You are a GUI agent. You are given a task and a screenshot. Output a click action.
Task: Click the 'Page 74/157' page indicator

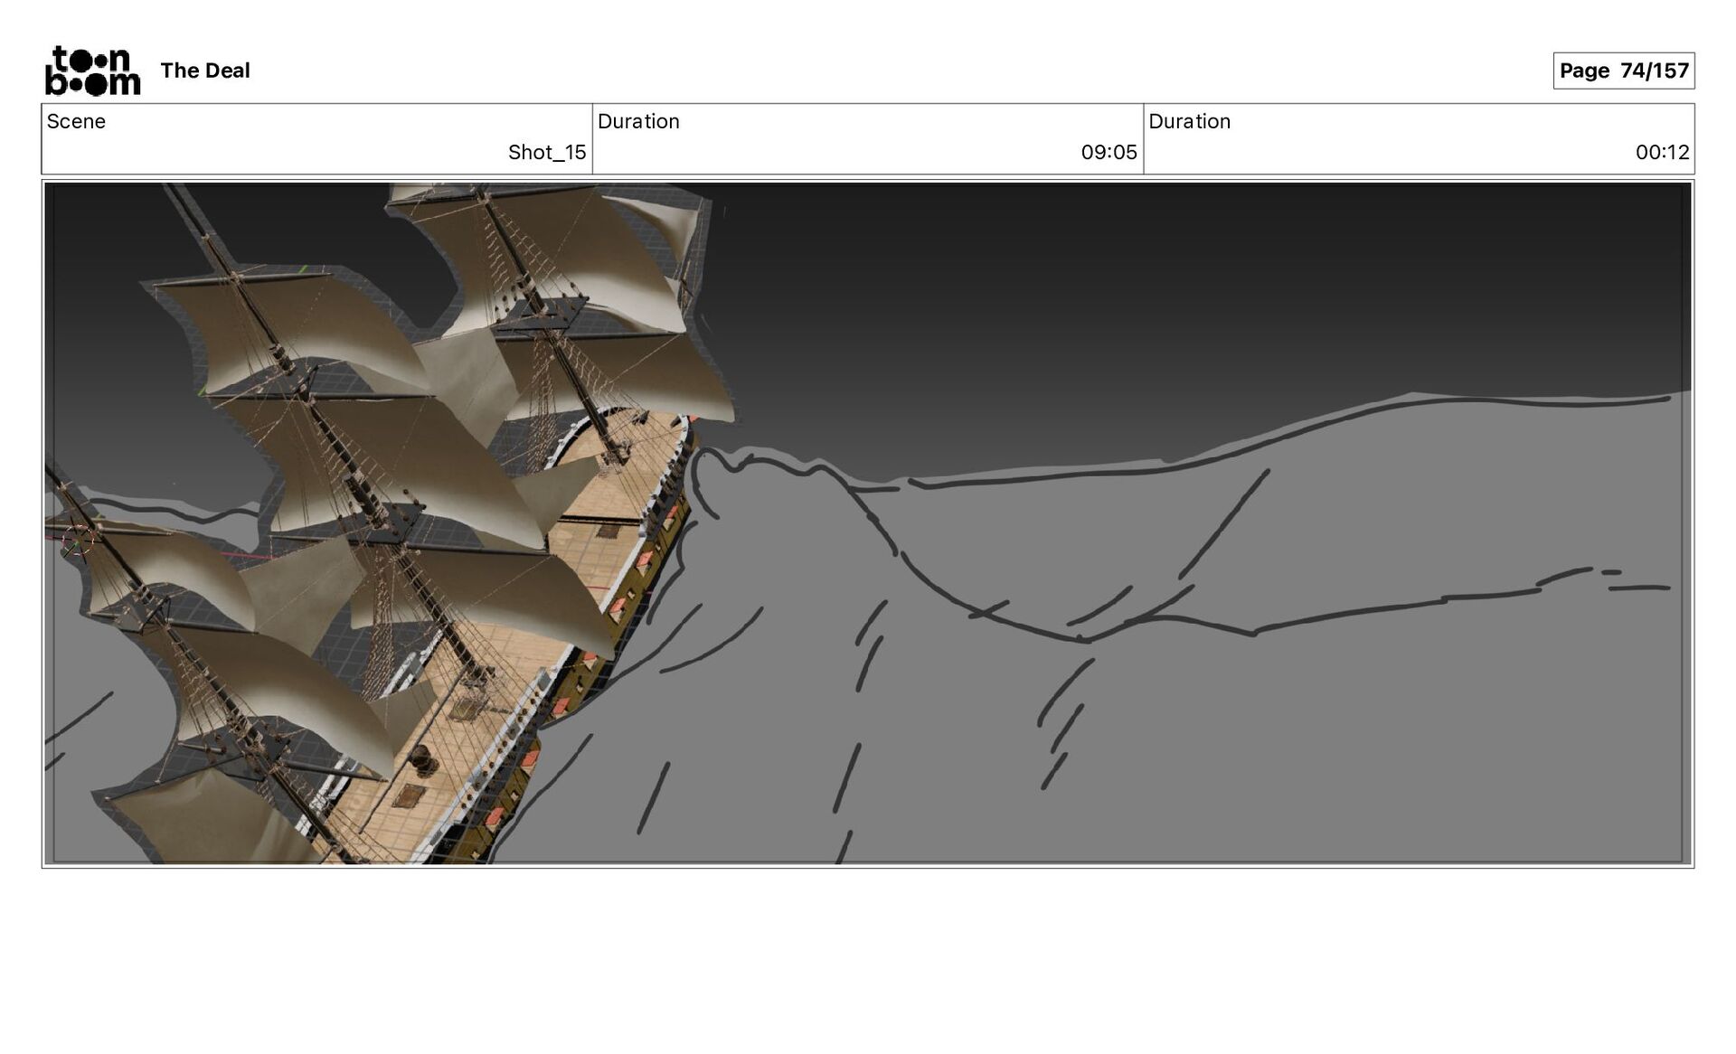click(1624, 71)
